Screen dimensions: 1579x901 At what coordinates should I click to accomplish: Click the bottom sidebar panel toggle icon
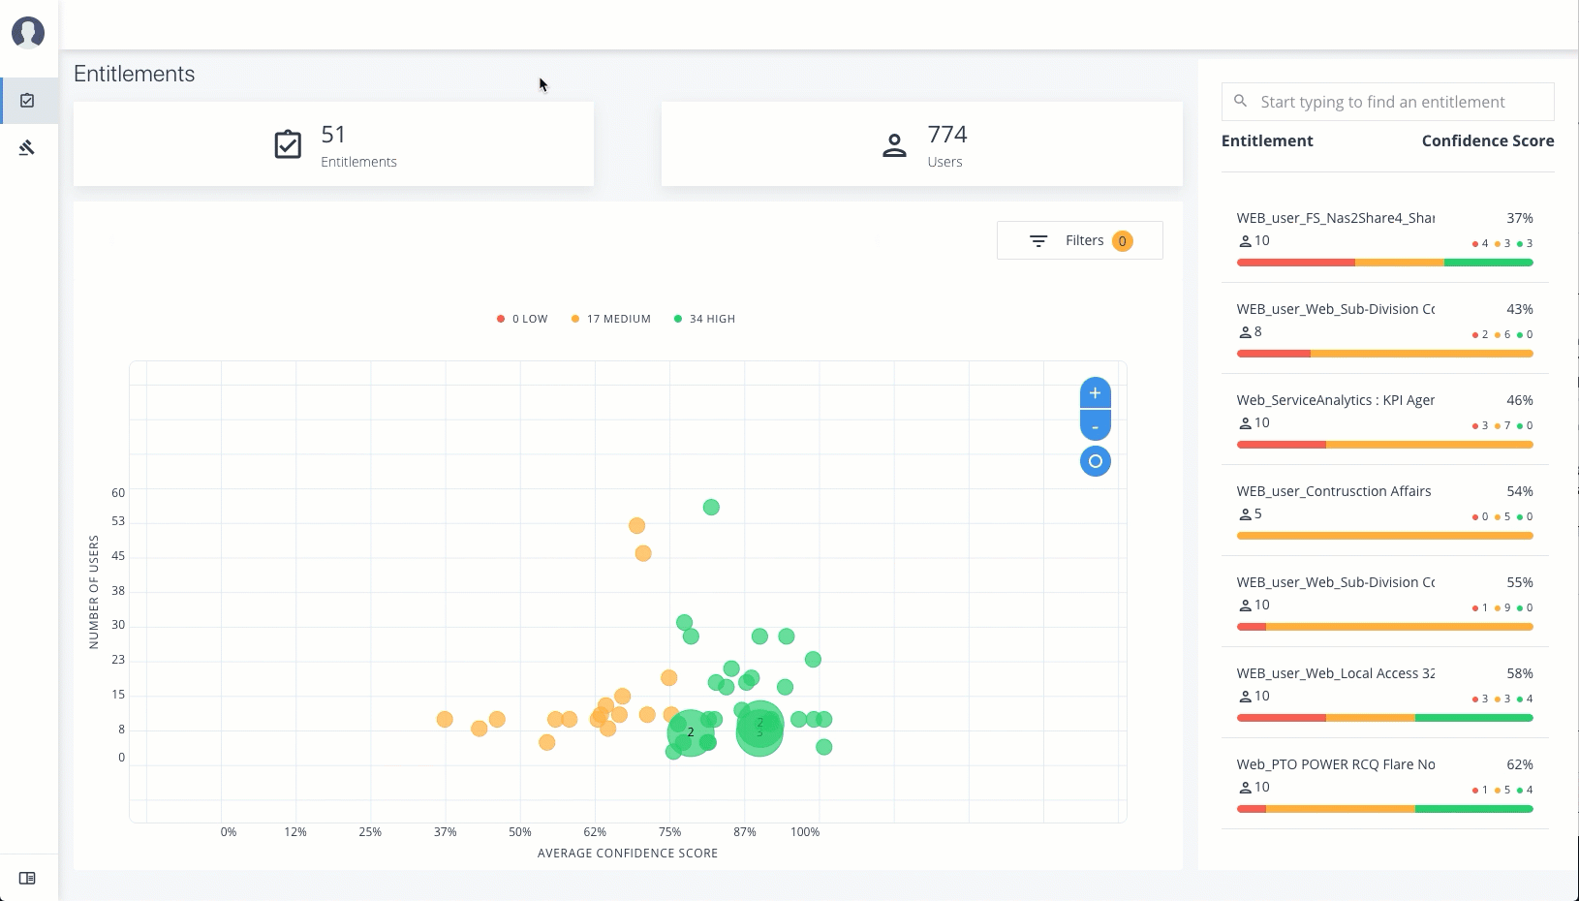click(27, 878)
